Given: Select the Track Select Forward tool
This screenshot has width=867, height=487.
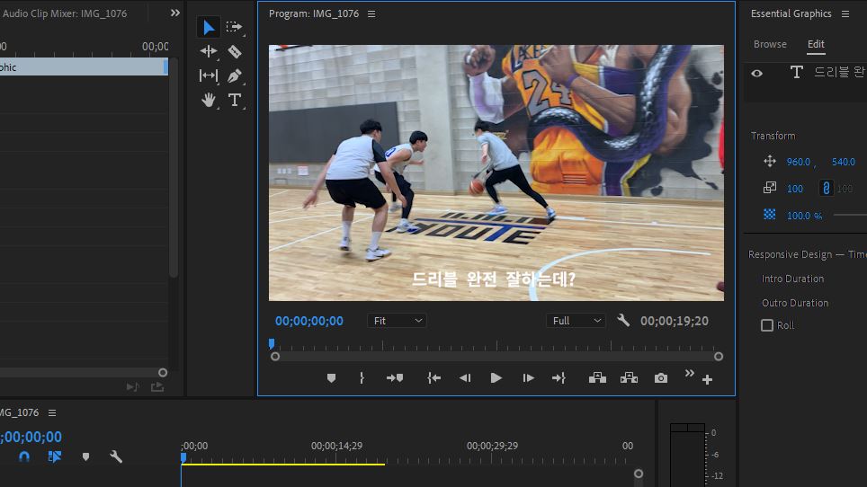Looking at the screenshot, I should pos(235,27).
